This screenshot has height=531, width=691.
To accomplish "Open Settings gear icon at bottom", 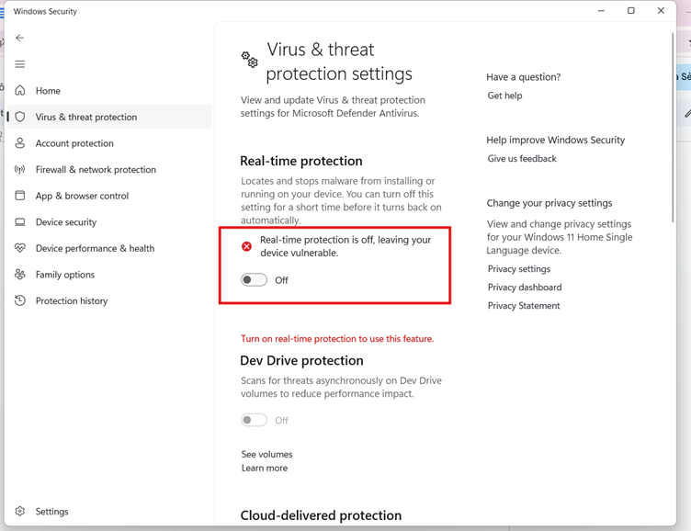I will (x=20, y=511).
